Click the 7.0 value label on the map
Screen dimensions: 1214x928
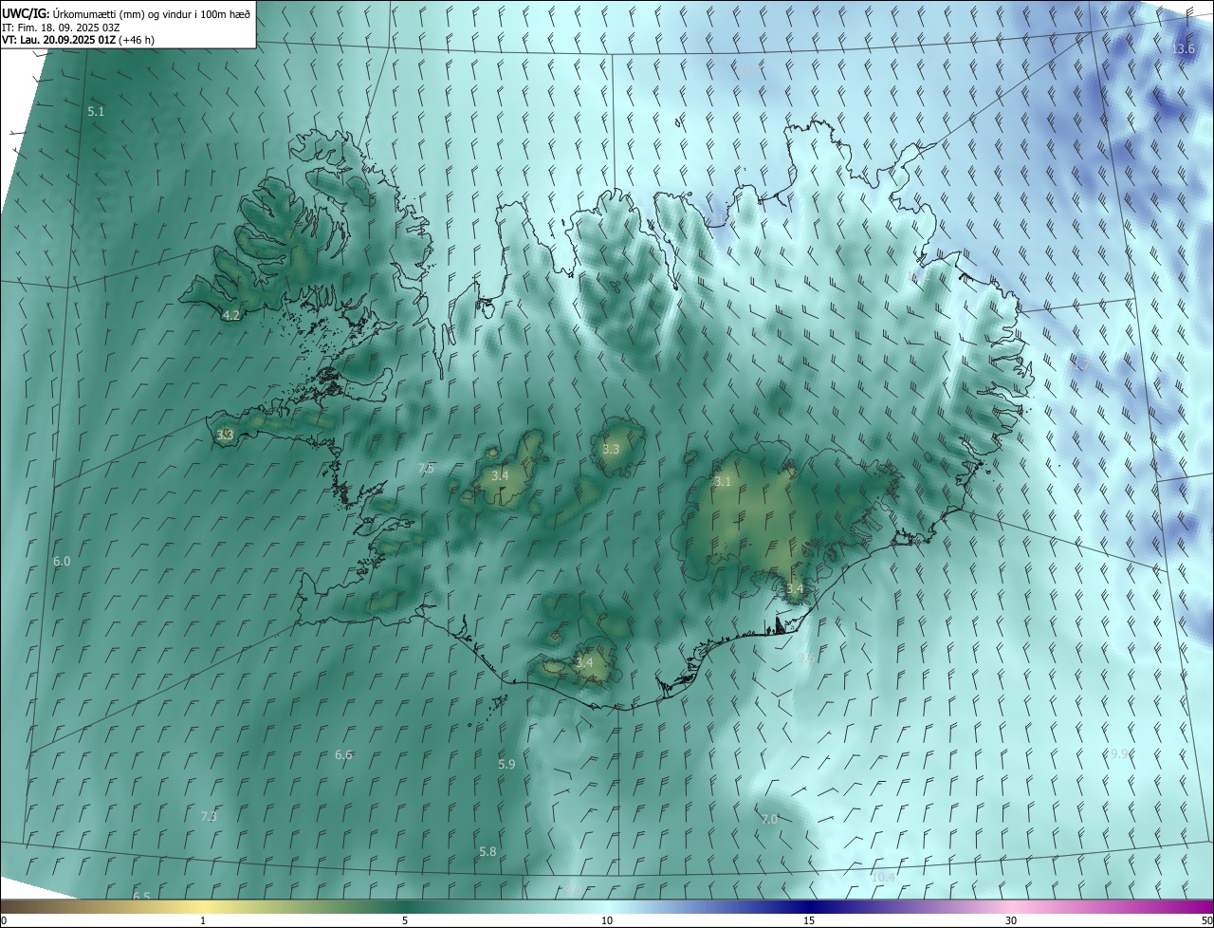click(769, 819)
